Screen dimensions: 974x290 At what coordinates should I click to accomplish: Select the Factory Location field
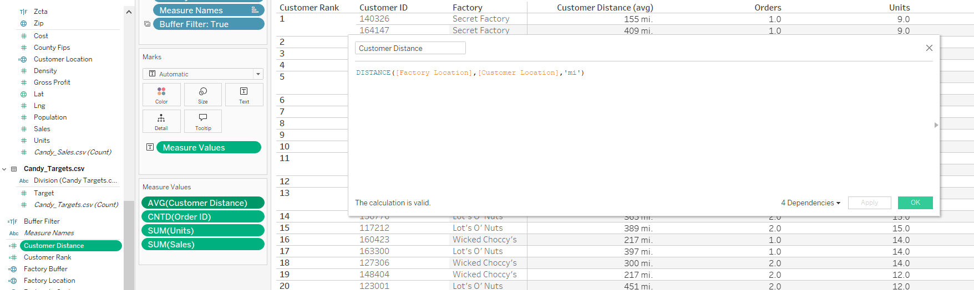click(49, 281)
